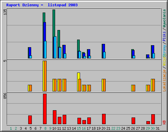Click the cyan "Strony" legend label

[x=164, y=51]
